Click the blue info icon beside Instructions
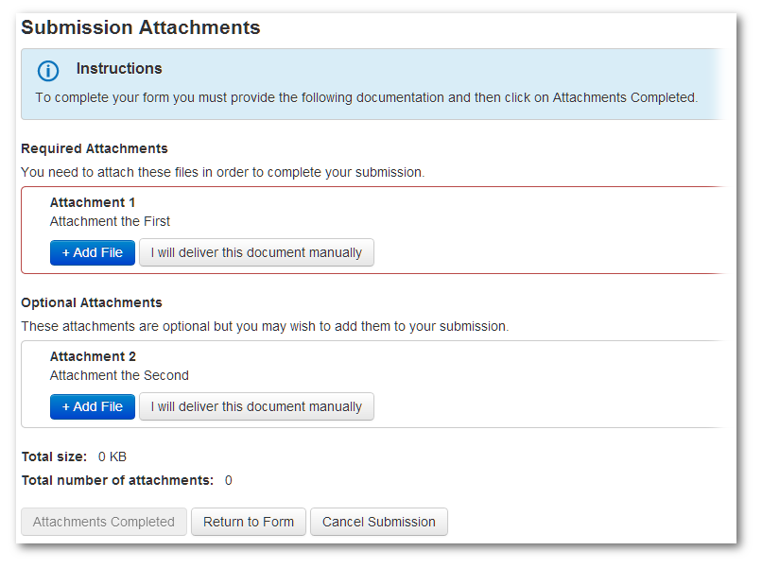762x568 pixels. pos(48,71)
